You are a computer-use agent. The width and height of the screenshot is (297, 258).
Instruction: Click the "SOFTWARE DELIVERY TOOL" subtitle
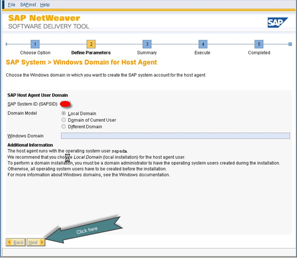click(x=49, y=26)
